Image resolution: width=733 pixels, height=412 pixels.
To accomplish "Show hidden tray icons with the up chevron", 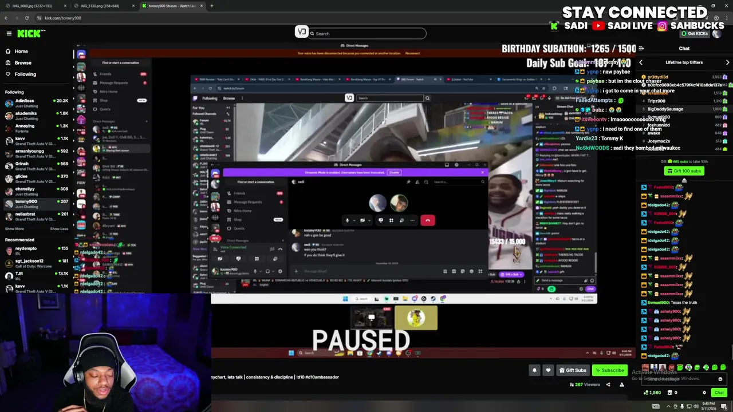I will click(668, 406).
